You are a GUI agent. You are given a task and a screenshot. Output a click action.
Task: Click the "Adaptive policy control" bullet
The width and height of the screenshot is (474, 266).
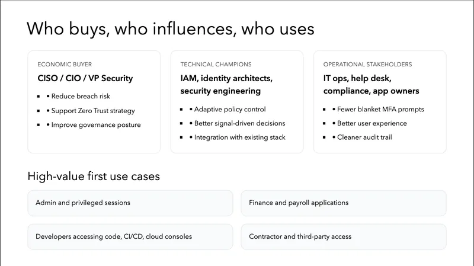tap(230, 109)
